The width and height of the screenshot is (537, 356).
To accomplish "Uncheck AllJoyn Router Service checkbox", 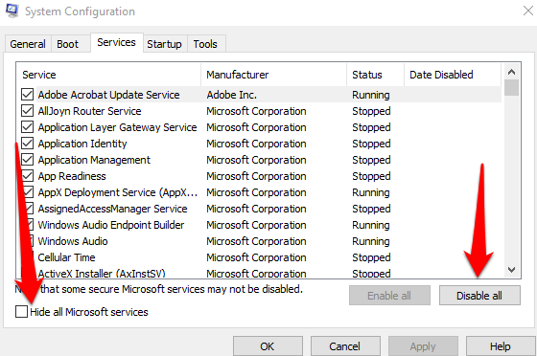I will point(28,111).
